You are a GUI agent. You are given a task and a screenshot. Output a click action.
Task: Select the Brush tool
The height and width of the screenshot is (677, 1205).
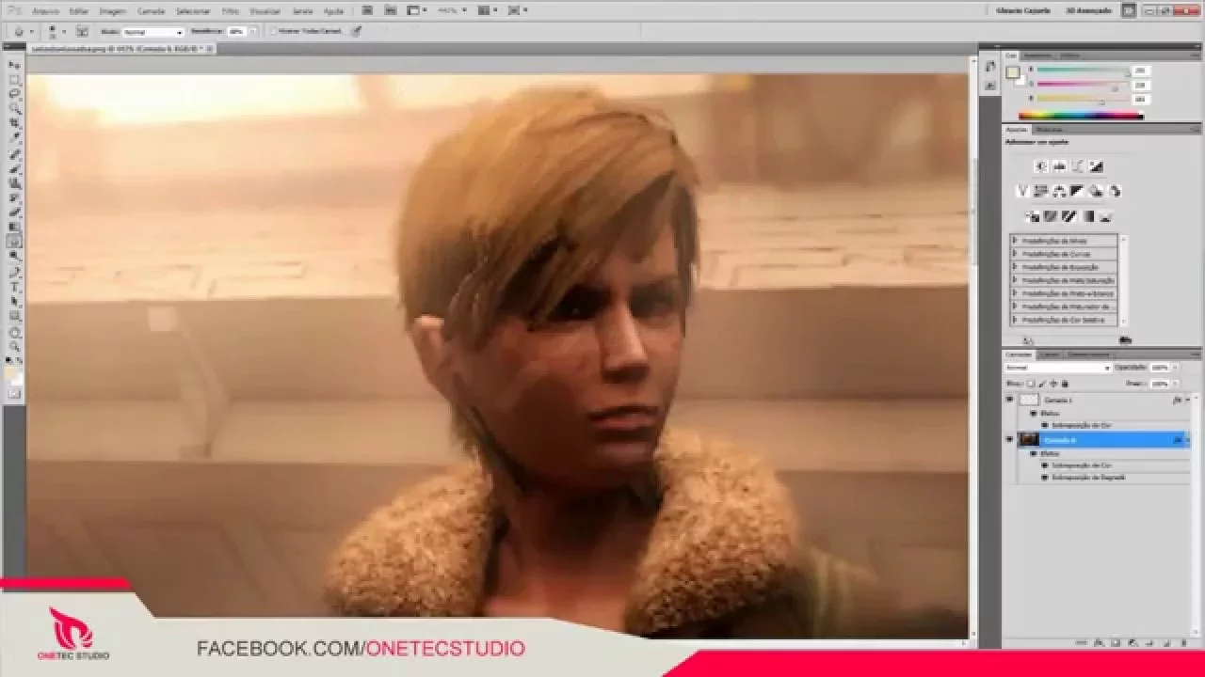coord(15,169)
